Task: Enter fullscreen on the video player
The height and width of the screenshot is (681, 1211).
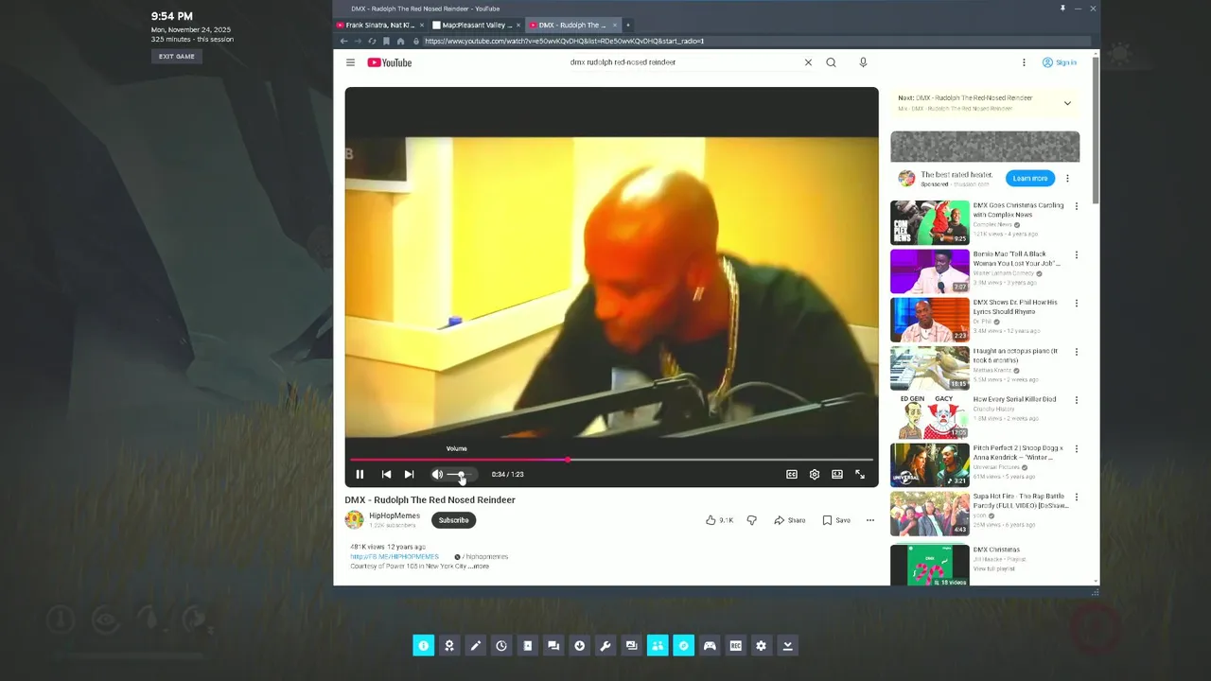Action: [x=860, y=474]
